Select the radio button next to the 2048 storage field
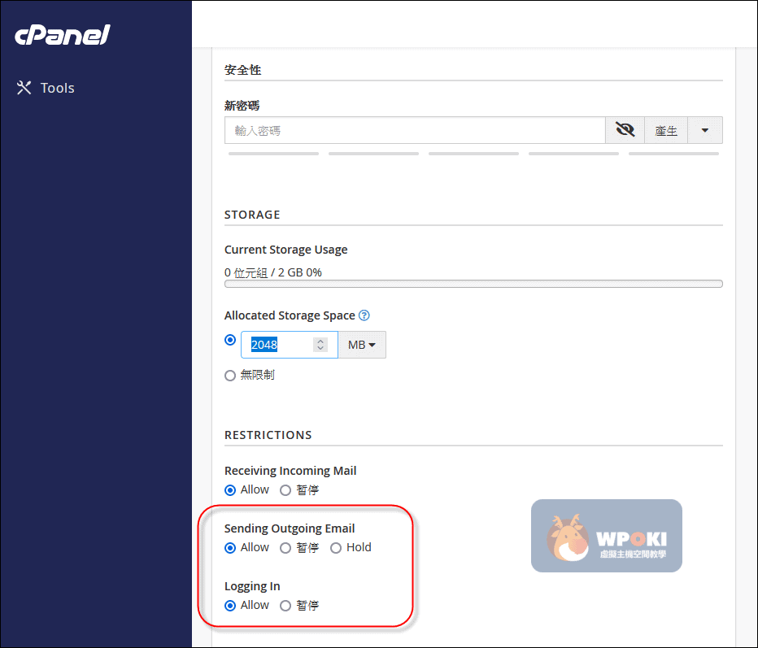The image size is (758, 648). point(230,340)
